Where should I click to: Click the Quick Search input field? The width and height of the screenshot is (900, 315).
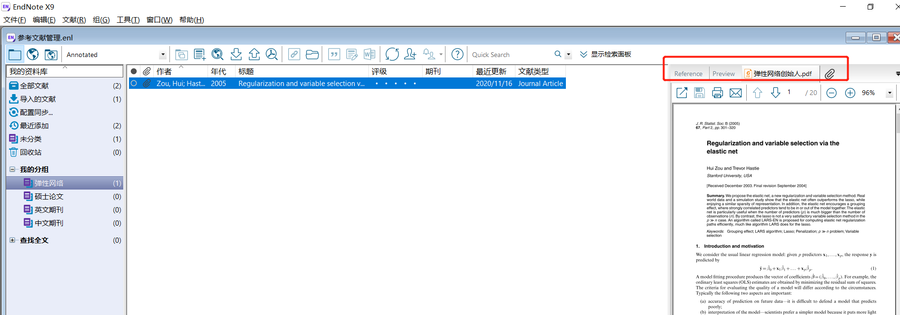point(510,55)
